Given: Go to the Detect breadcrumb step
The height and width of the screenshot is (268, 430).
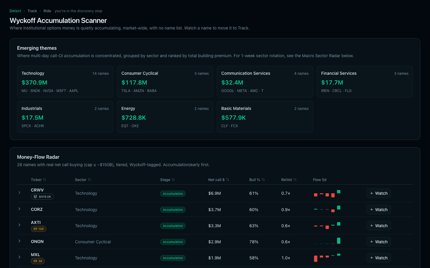Looking at the screenshot, I should (x=15, y=11).
